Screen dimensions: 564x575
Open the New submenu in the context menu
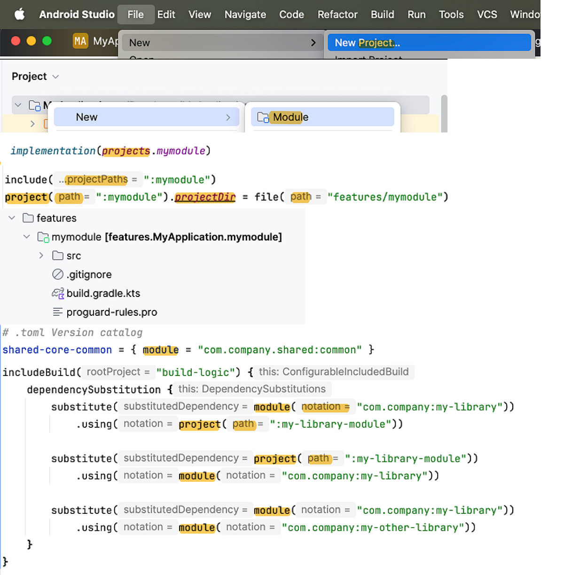pyautogui.click(x=146, y=117)
